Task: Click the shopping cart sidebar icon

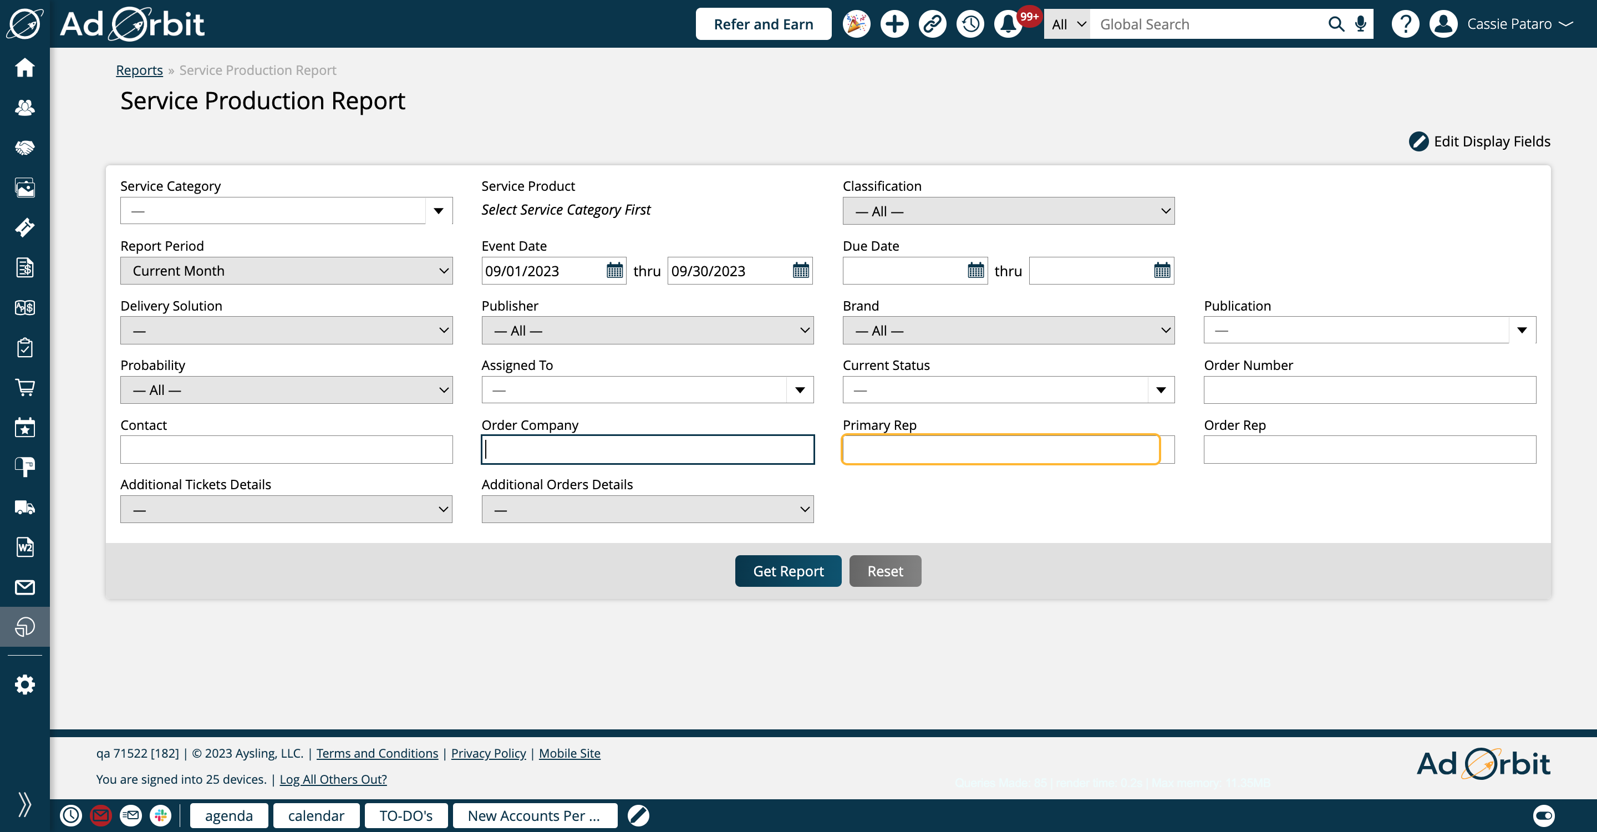Action: tap(25, 388)
